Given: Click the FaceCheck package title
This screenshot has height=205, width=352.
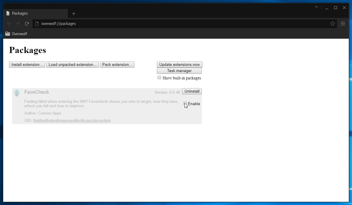Looking at the screenshot, I should 37,92.
